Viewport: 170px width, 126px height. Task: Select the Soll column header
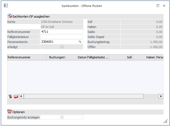point(121,57)
